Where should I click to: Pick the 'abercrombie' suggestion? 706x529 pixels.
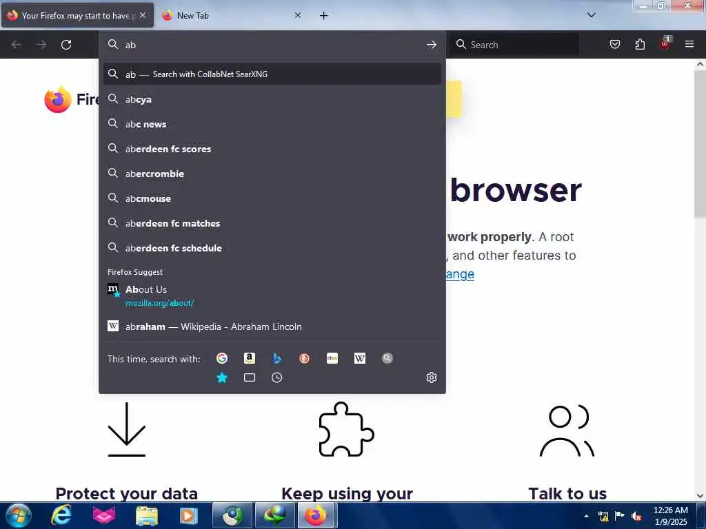(x=272, y=173)
